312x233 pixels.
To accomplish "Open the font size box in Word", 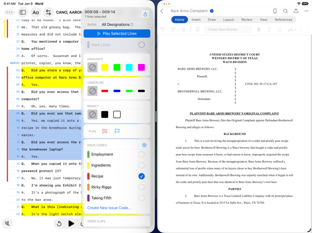I will (x=246, y=30).
